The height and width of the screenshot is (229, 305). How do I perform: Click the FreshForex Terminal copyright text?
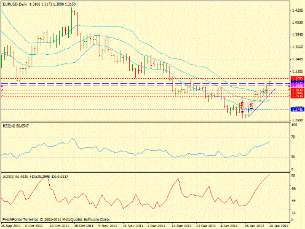(x=56, y=219)
